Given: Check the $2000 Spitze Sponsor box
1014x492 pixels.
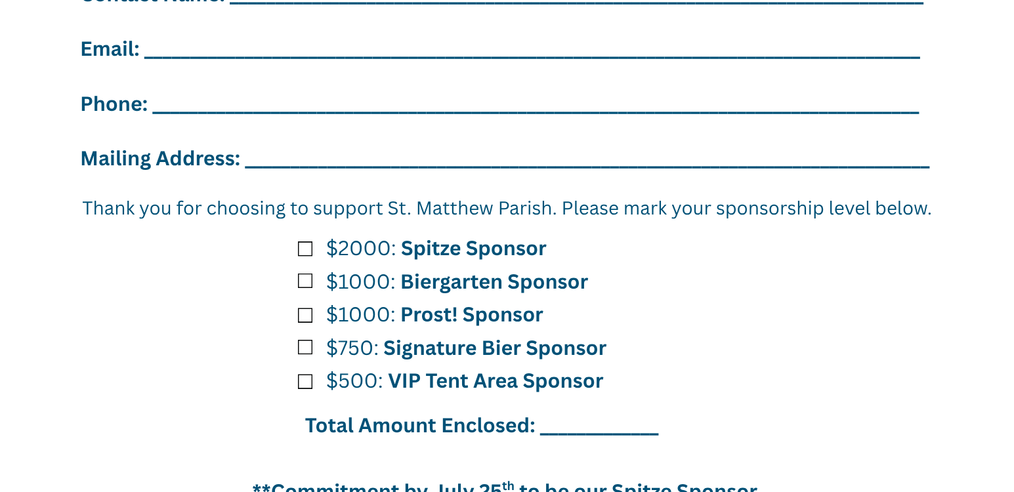Looking at the screenshot, I should point(305,249).
